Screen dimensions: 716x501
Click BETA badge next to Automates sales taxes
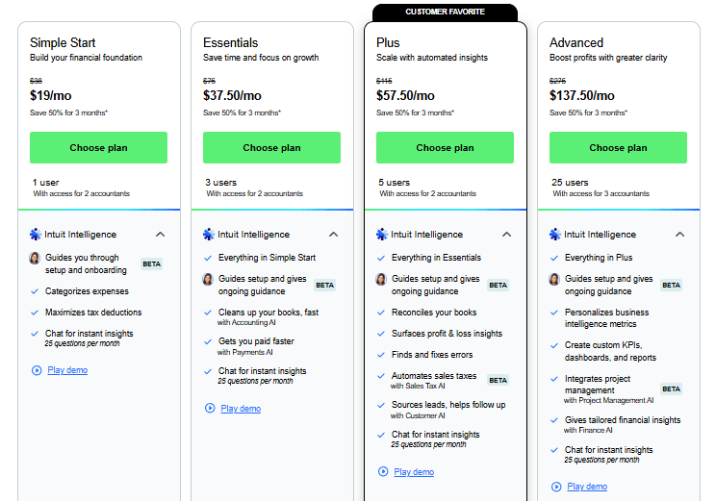[x=498, y=381]
